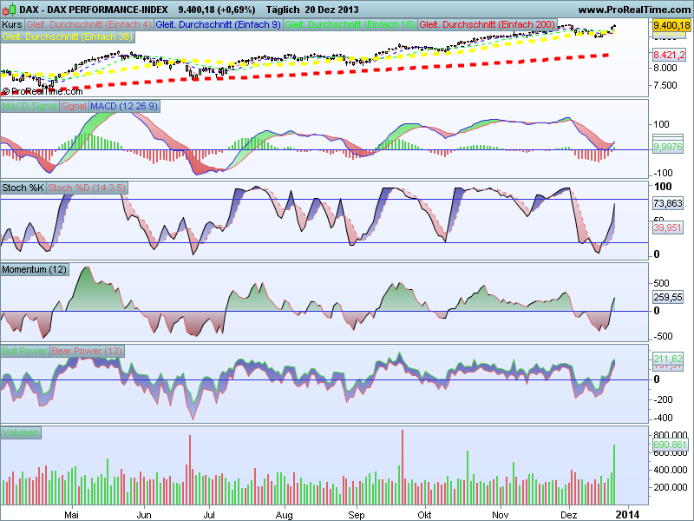Select Gleit. Durchschnitt (Einfach 18) legend label

(x=350, y=25)
